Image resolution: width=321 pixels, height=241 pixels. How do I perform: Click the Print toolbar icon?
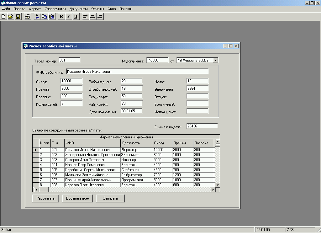pyautogui.click(x=28, y=17)
